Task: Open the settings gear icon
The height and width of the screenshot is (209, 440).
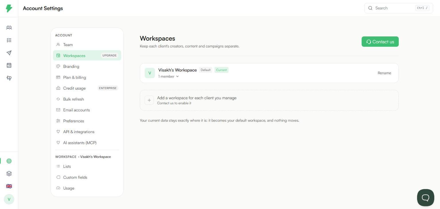Action: coord(9,161)
